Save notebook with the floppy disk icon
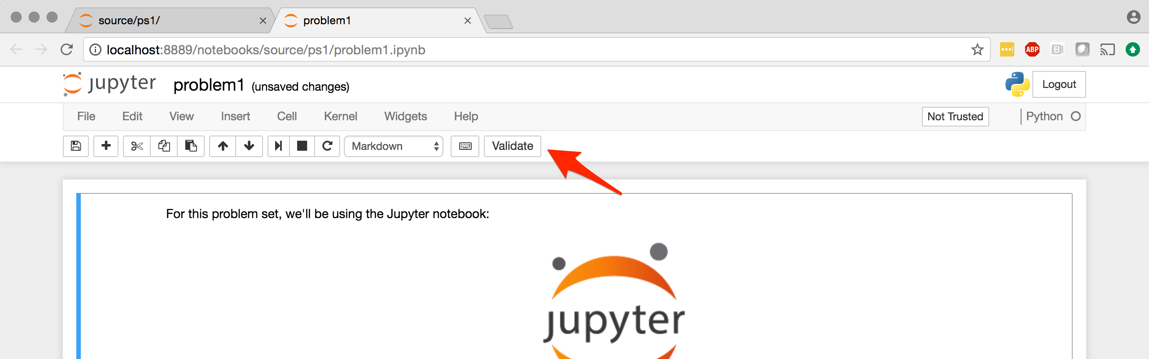 click(76, 146)
